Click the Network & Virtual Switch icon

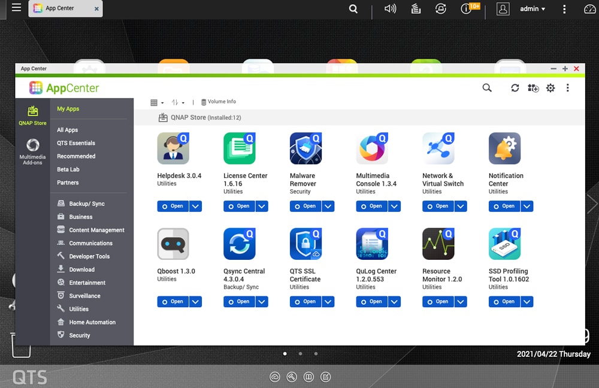pos(438,148)
